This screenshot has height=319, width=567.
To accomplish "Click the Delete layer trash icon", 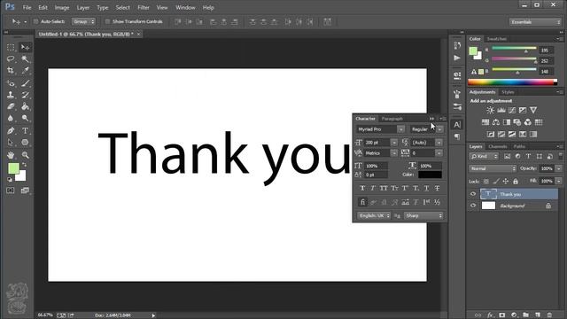I will click(x=549, y=315).
